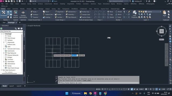Select the Move tool
Image resolution: width=172 pixels, height=96 pixels.
[x=110, y=12]
